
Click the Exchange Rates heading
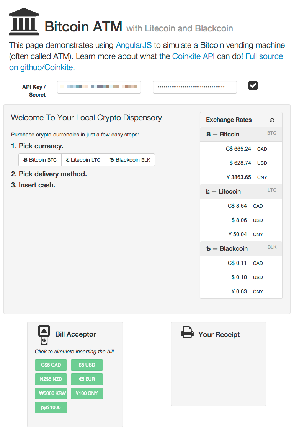(x=229, y=120)
